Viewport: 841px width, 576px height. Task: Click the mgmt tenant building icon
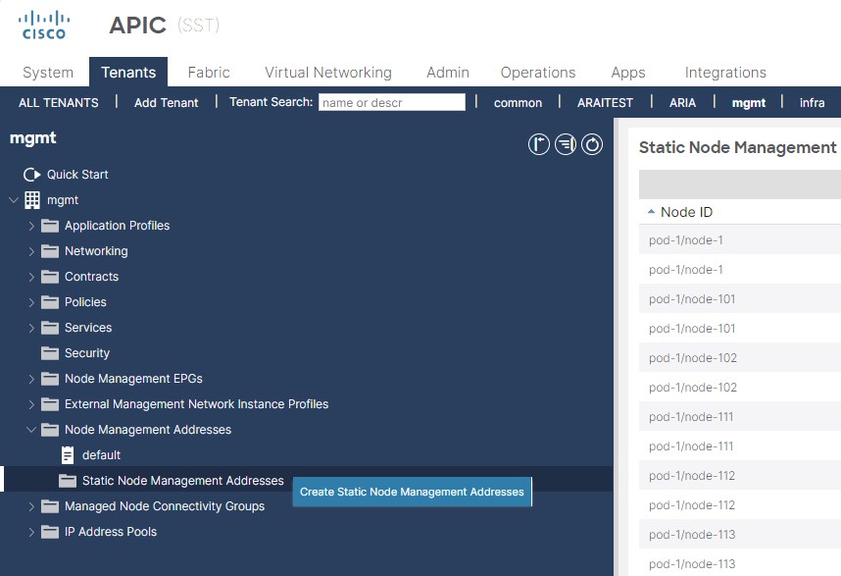pos(32,200)
